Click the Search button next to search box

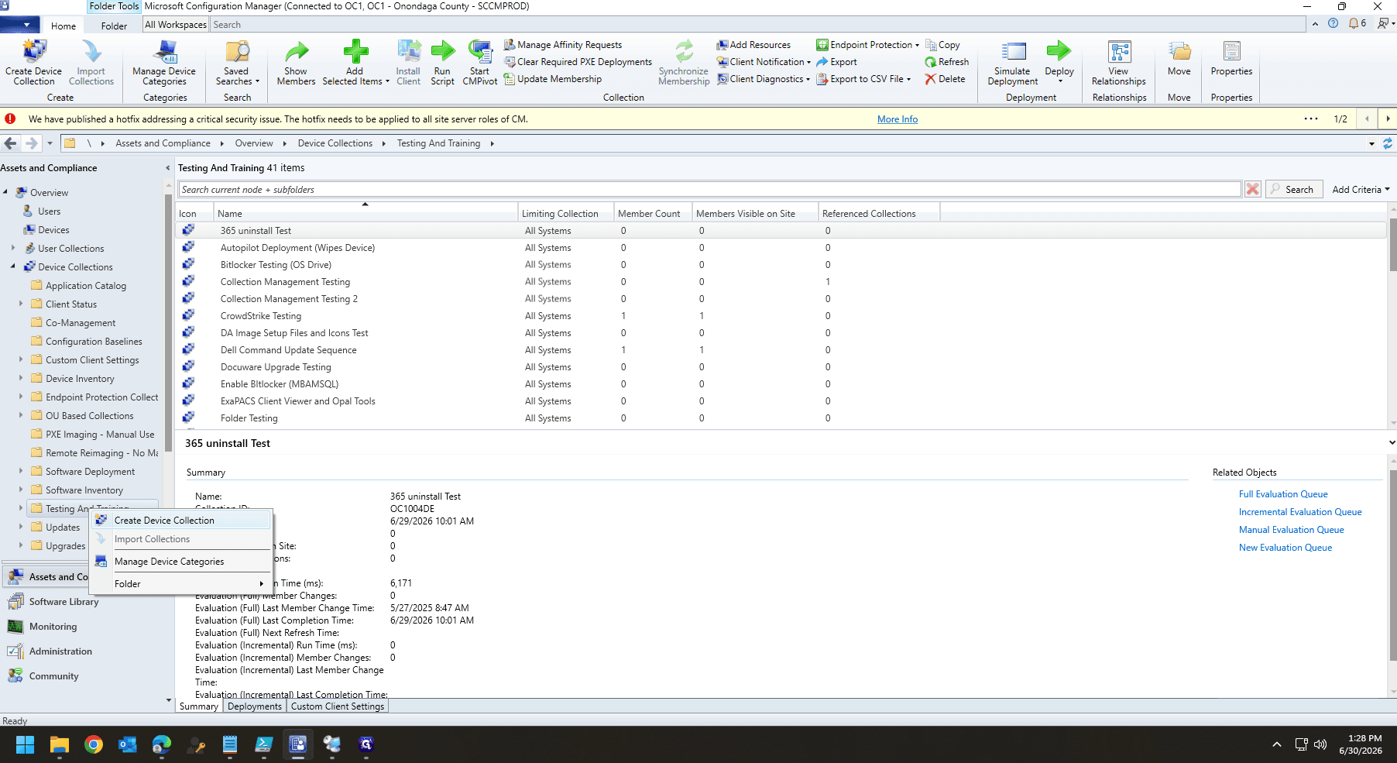(x=1294, y=189)
